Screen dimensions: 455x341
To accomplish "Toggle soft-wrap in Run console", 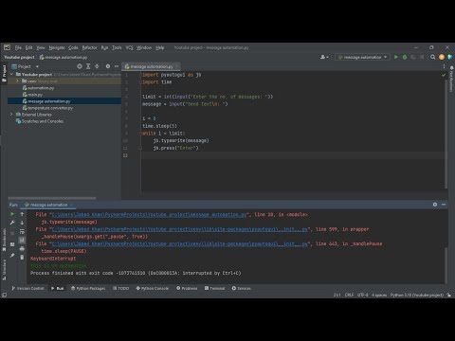I will tap(22, 231).
